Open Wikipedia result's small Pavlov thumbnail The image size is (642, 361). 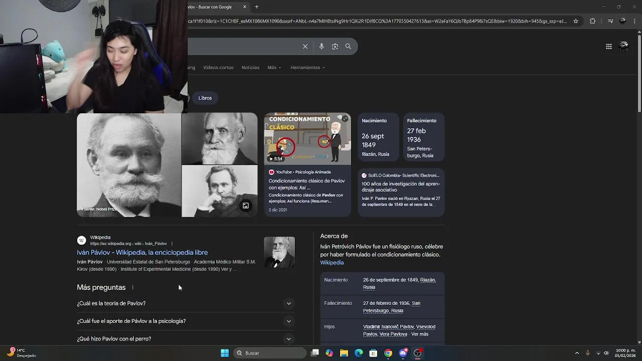tap(279, 252)
